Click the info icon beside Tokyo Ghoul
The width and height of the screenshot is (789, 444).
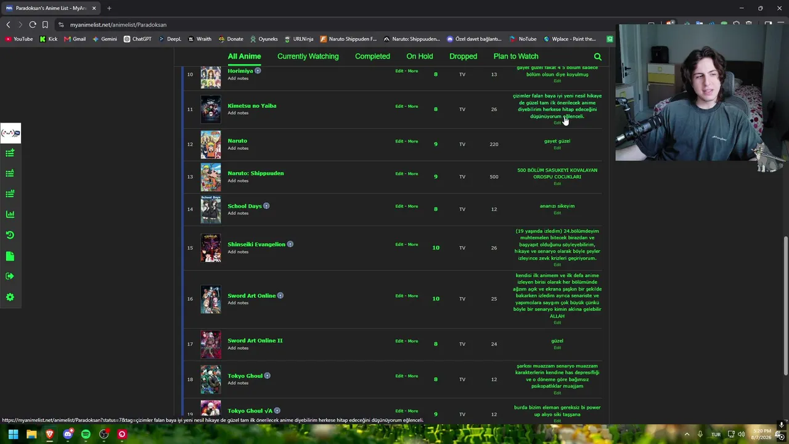coord(267,376)
